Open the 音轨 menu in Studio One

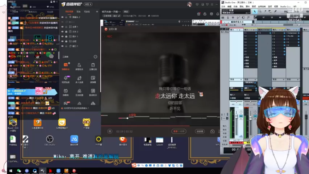tap(241, 7)
